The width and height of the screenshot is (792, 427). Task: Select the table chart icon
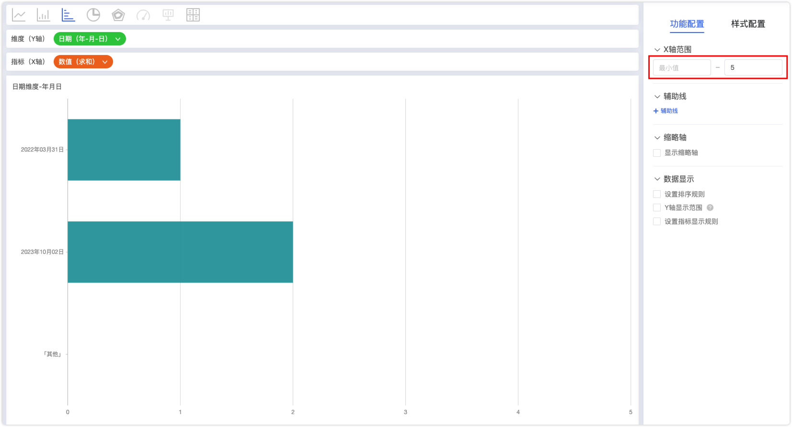pyautogui.click(x=193, y=15)
